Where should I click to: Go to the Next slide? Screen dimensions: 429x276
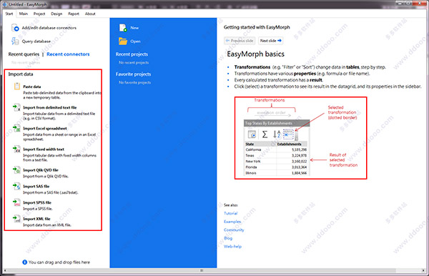pos(270,41)
